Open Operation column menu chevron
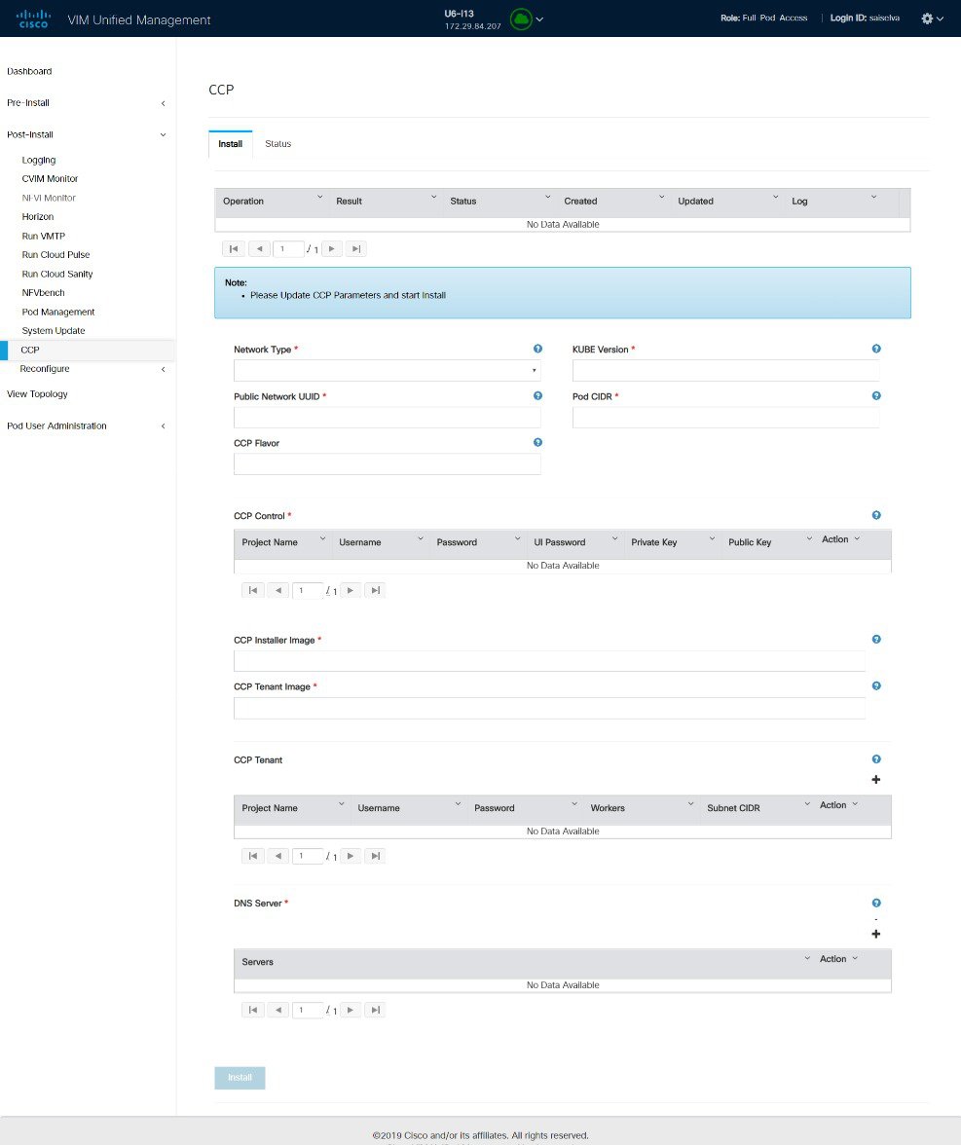The height and width of the screenshot is (1145, 961). (319, 197)
